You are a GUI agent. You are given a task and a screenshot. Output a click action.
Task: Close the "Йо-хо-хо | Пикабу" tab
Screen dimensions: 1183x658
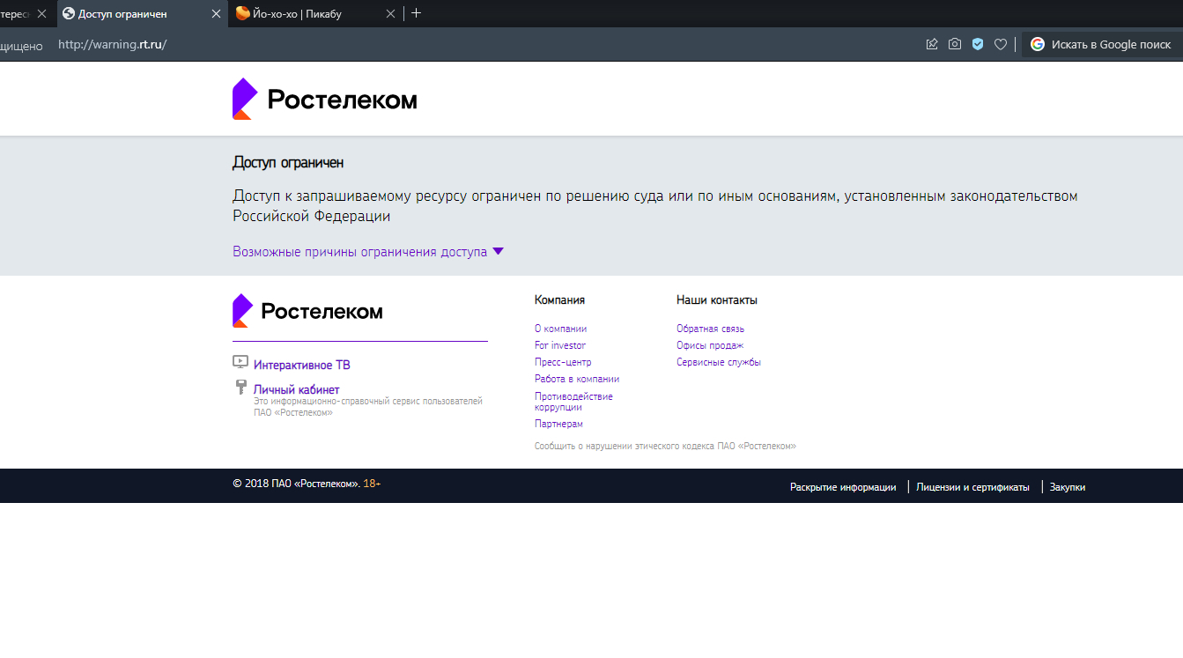pos(391,13)
